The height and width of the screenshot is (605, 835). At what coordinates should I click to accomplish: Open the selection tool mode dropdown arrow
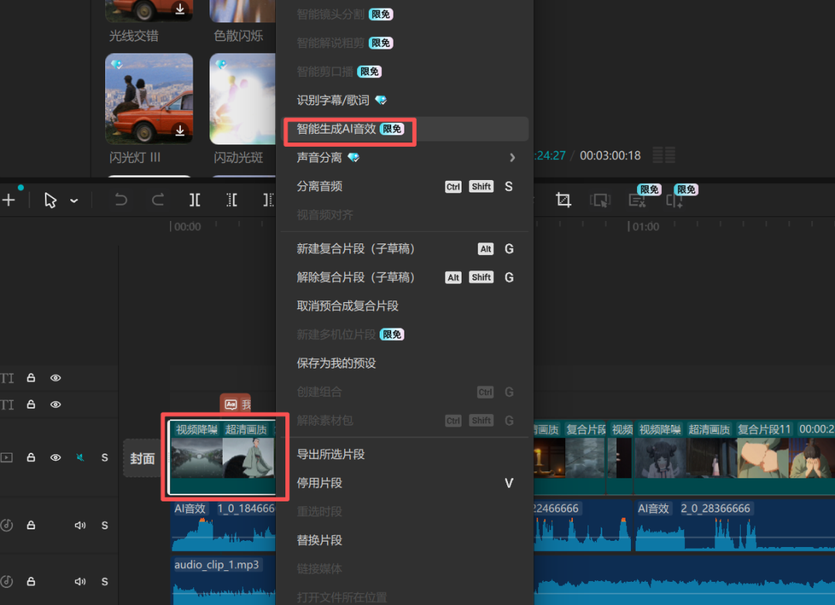74,201
